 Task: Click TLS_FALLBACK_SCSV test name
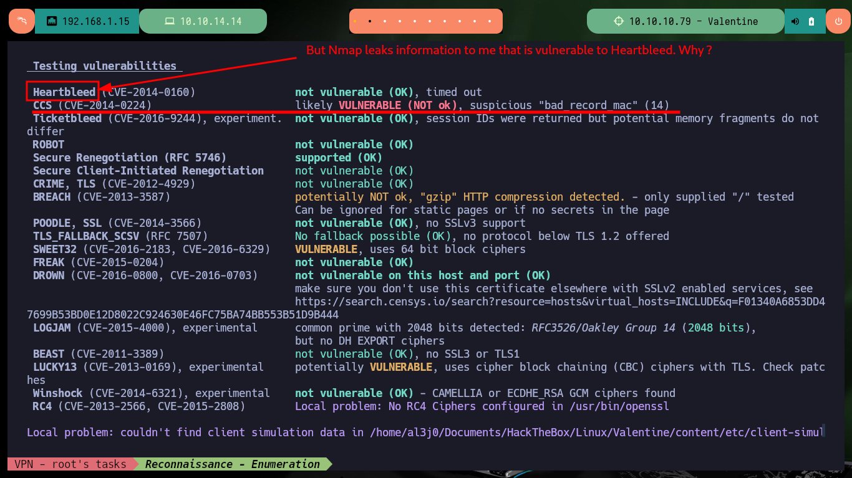(x=86, y=236)
